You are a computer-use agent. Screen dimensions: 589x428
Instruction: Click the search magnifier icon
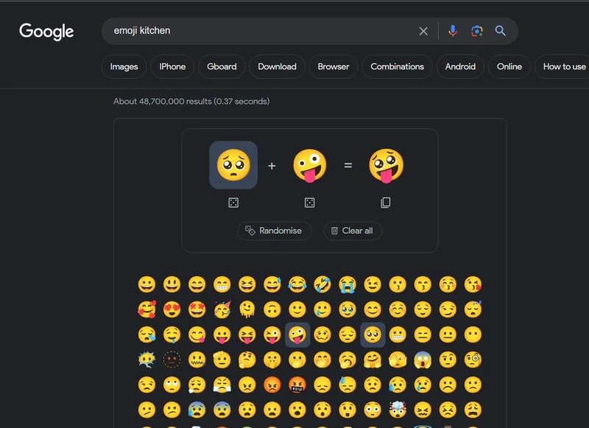[501, 31]
